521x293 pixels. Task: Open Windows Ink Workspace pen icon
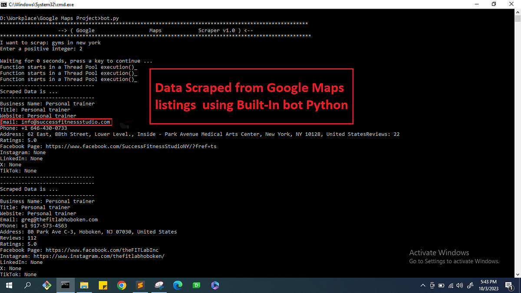[470, 285]
